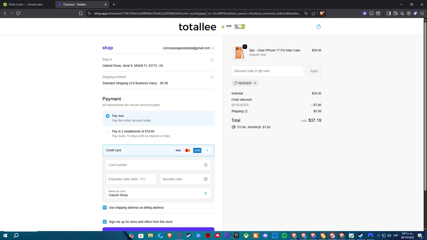The image size is (427, 240).
Task: Focus the Card number field
Action: 158,165
